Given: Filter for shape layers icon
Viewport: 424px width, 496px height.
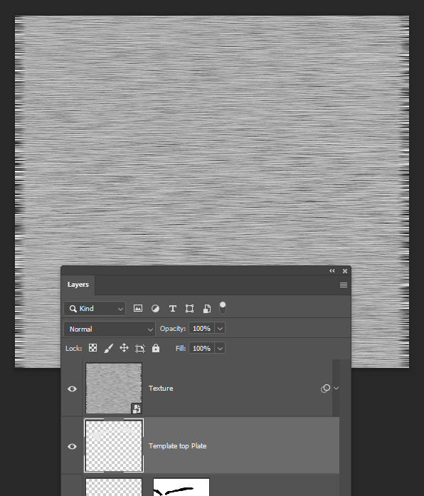Looking at the screenshot, I should tap(189, 308).
